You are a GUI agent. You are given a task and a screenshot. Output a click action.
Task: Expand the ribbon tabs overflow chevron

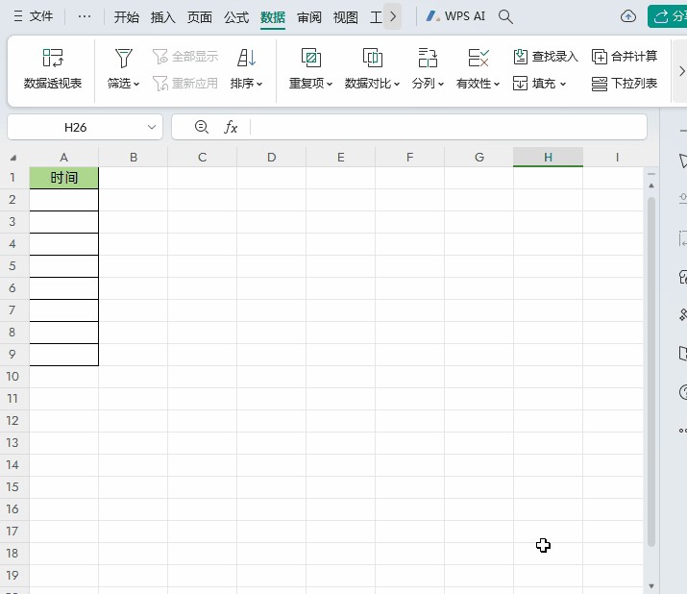pos(392,16)
